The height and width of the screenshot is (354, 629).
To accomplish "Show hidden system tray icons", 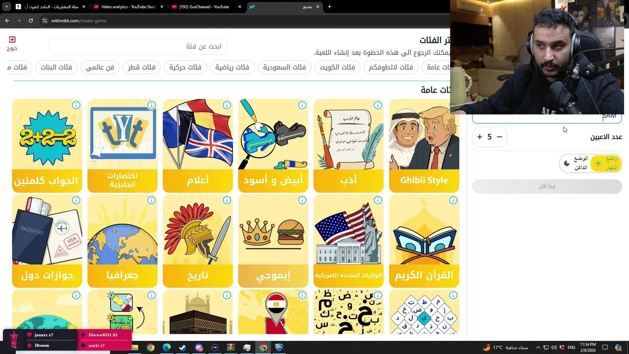I will pos(538,348).
